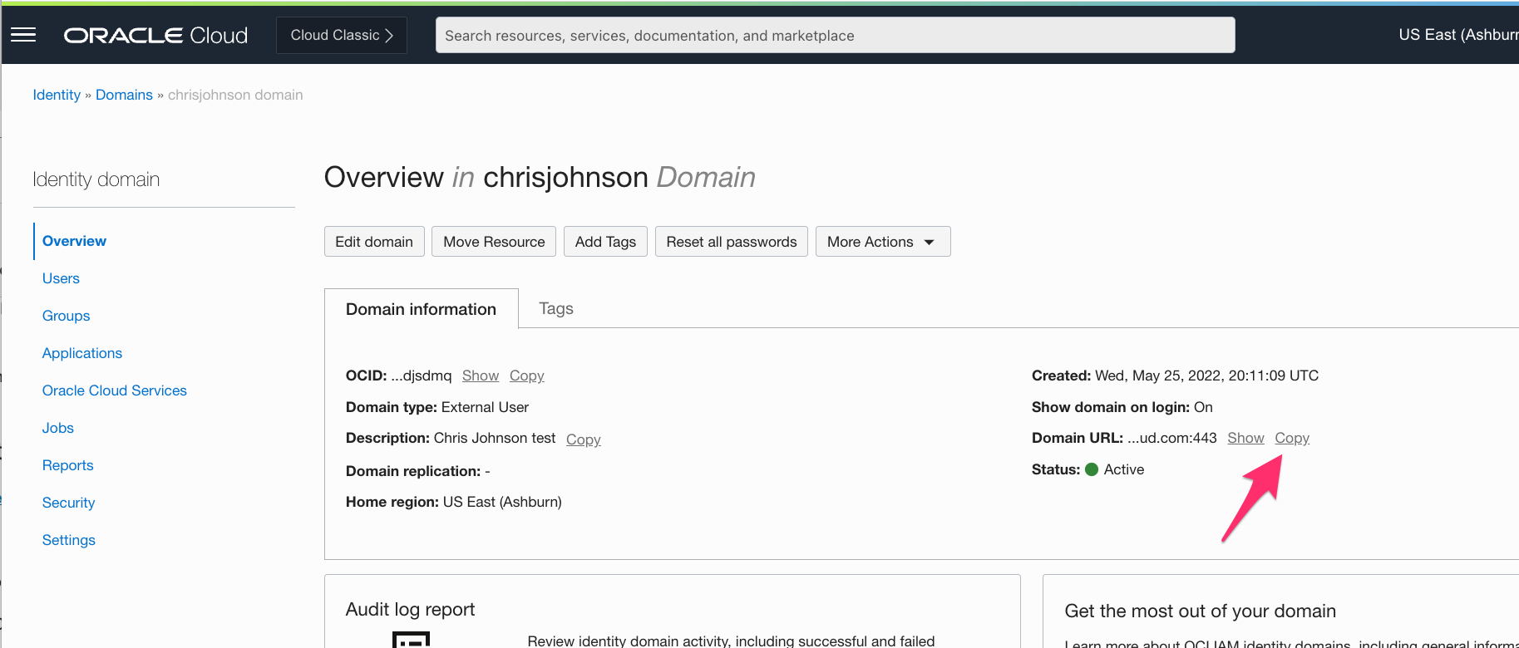Click Reset all passwords button
1519x648 pixels.
pos(732,242)
